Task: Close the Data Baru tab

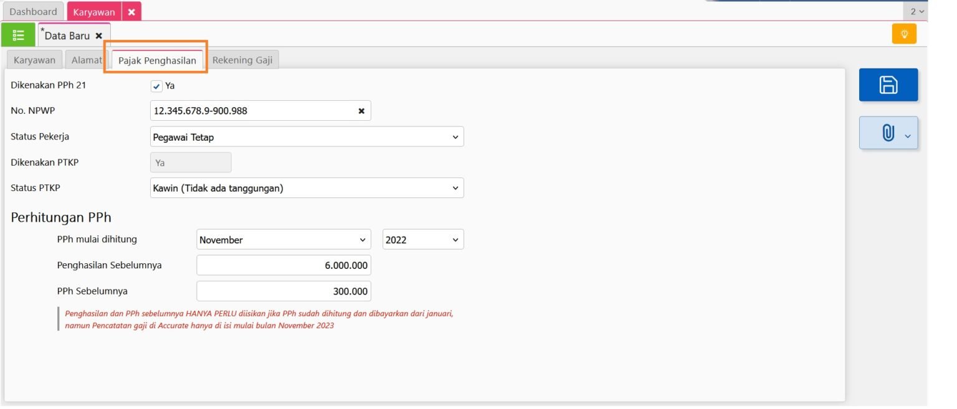Action: (x=98, y=36)
